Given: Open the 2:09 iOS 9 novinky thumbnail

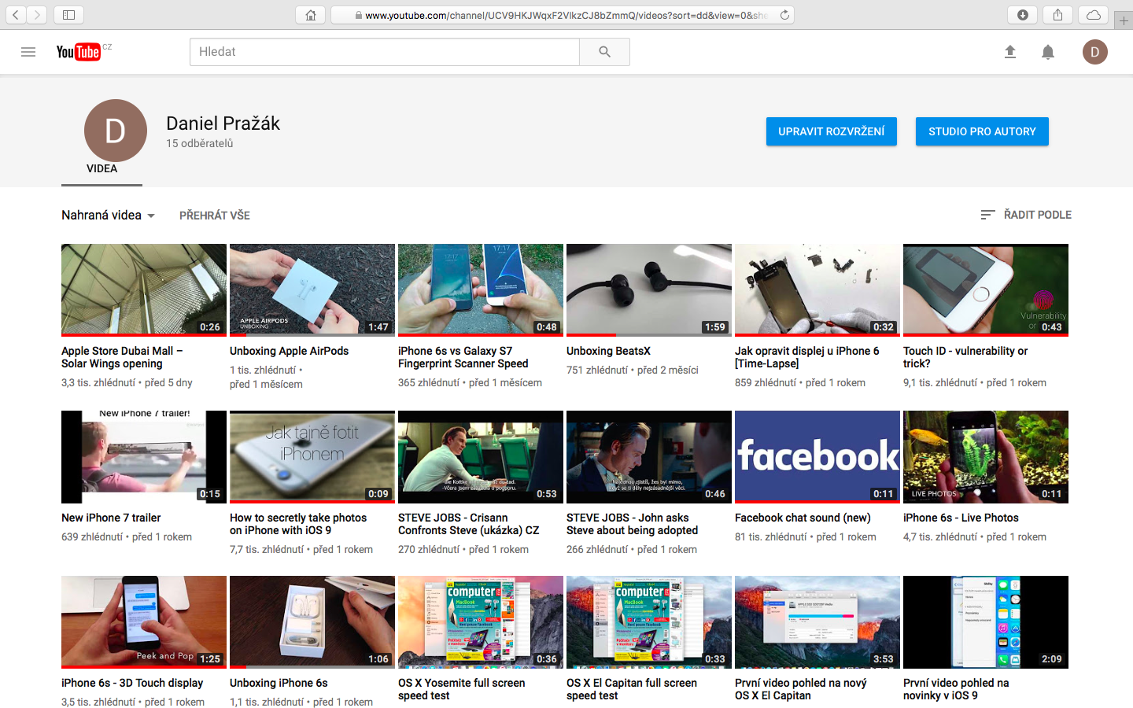Looking at the screenshot, I should pyautogui.click(x=986, y=622).
